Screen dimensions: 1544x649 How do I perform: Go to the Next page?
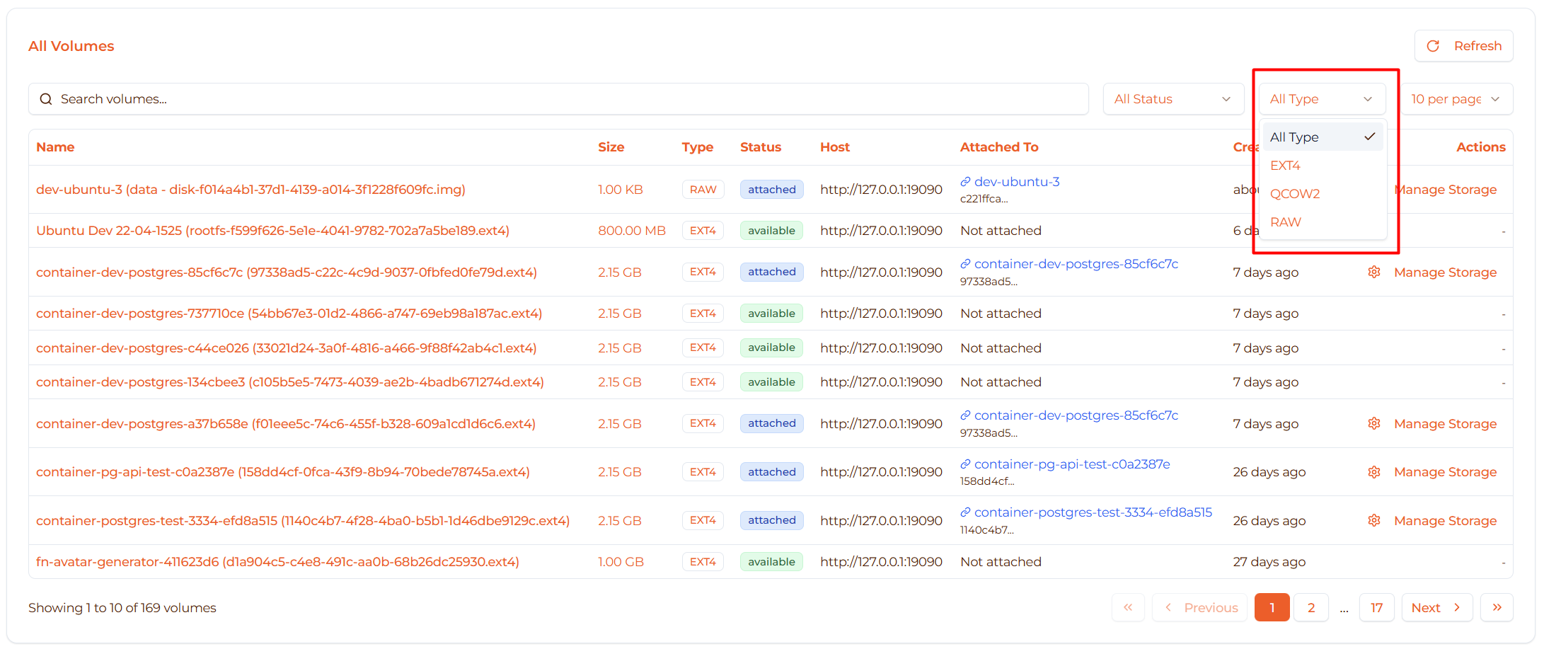pyautogui.click(x=1436, y=608)
